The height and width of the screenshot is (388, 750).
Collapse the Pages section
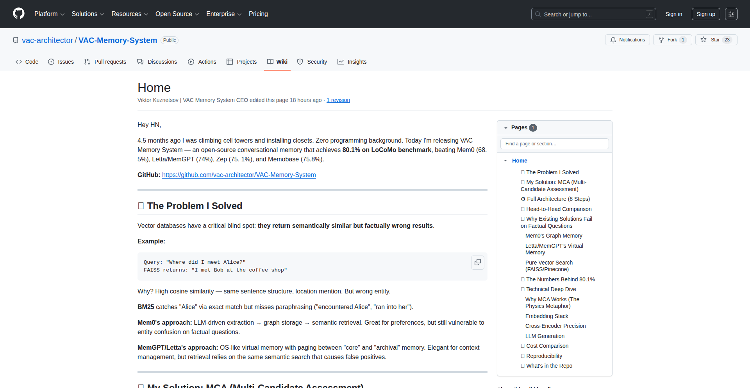[506, 128]
